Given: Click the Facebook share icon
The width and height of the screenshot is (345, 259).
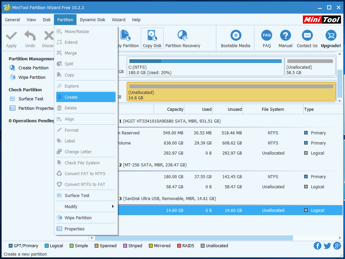Looking at the screenshot, I should 317,246.
